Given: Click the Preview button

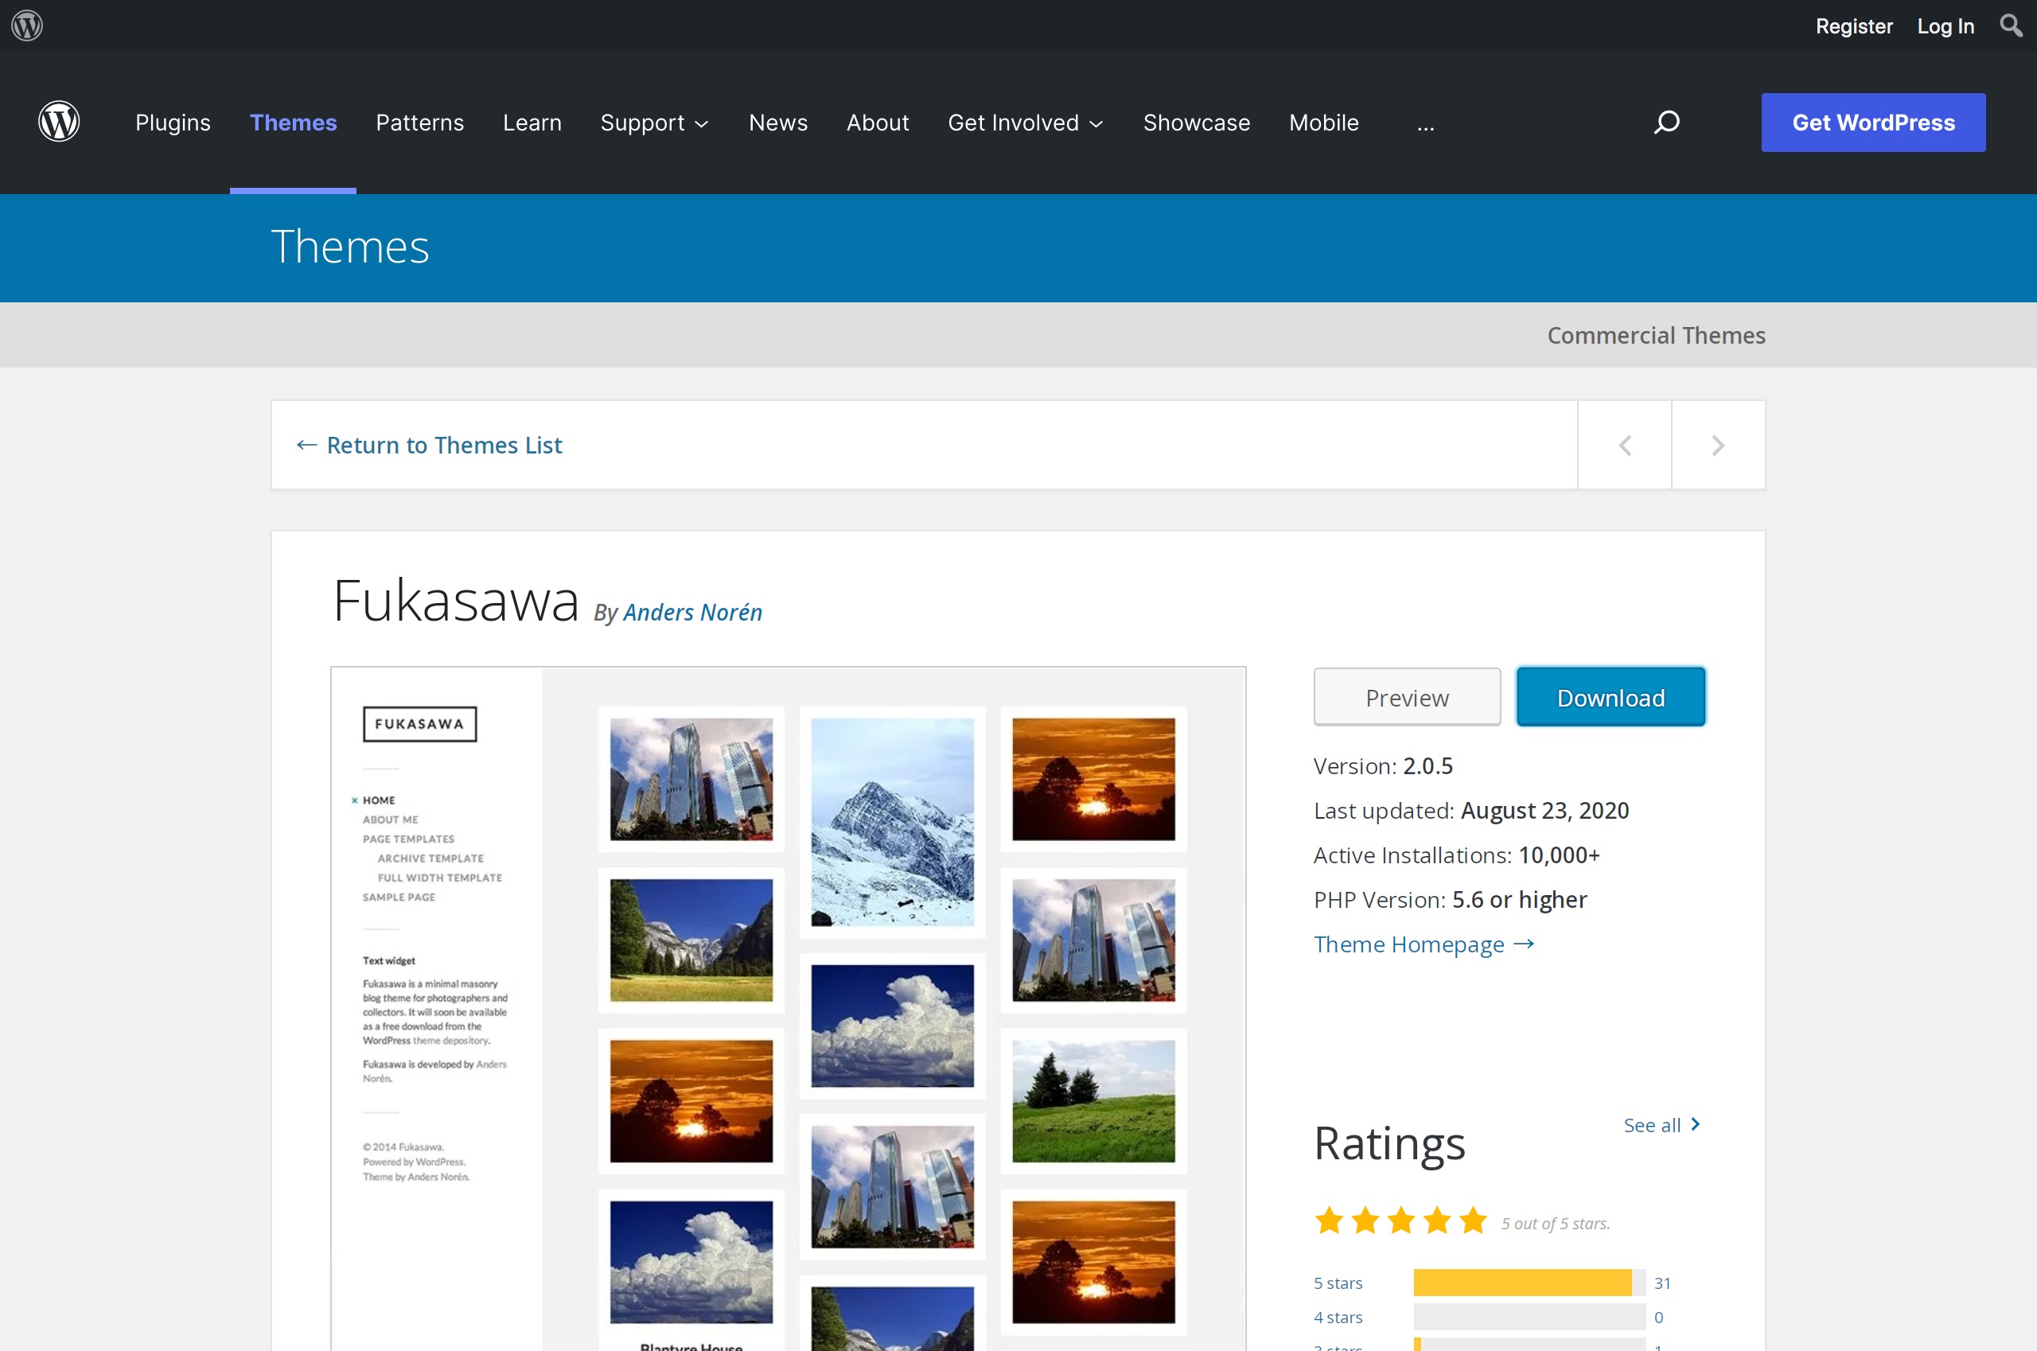Looking at the screenshot, I should pos(1406,697).
